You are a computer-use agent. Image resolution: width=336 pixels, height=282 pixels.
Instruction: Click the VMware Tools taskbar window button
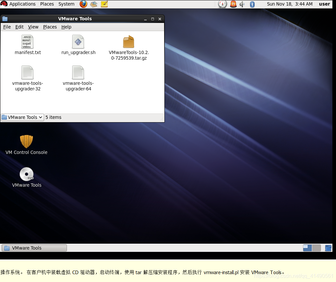coord(34,248)
